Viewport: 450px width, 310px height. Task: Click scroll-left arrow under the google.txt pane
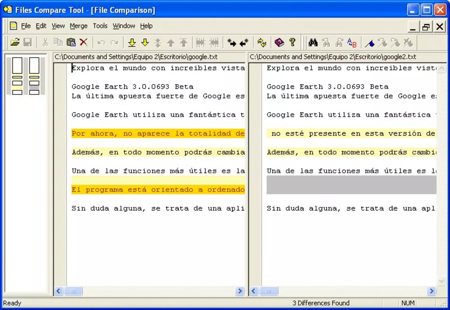coord(59,291)
